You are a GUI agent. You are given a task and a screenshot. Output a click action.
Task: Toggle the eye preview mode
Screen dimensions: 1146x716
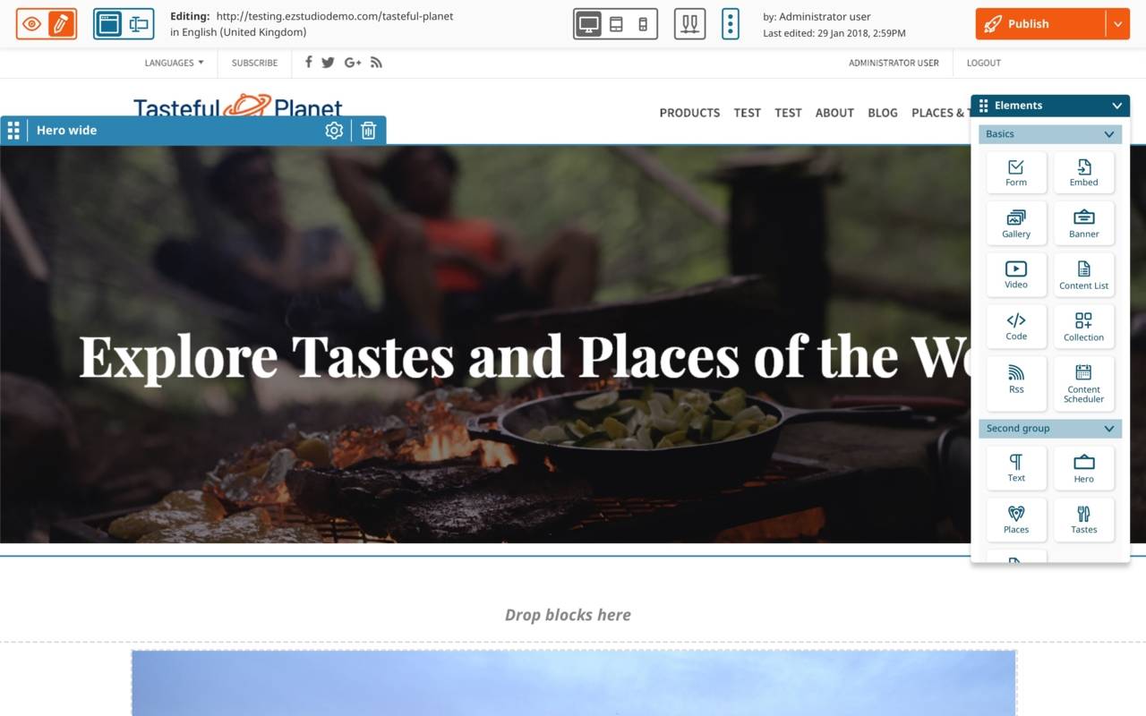32,24
